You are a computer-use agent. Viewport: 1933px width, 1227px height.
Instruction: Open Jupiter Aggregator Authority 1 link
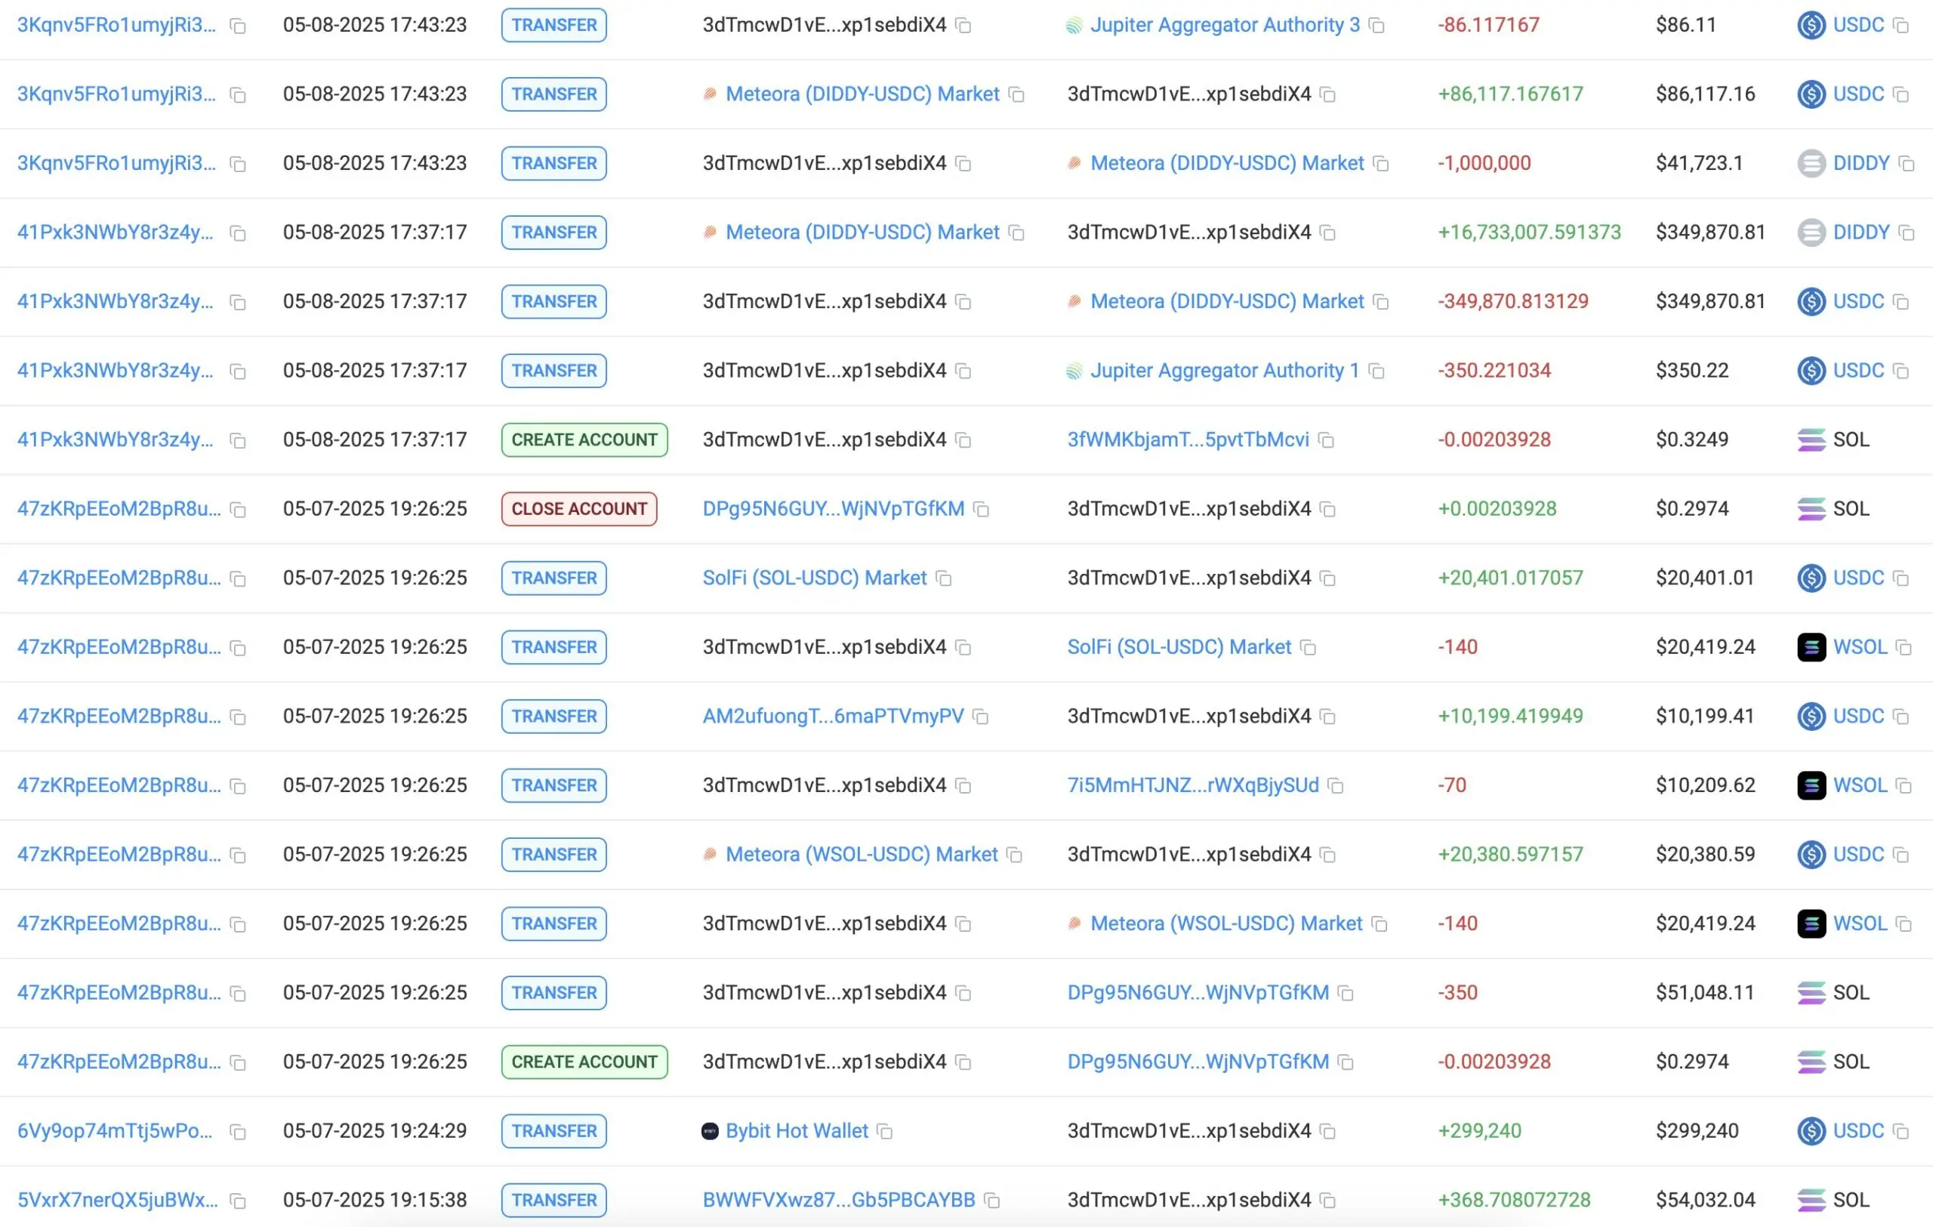pyautogui.click(x=1224, y=370)
